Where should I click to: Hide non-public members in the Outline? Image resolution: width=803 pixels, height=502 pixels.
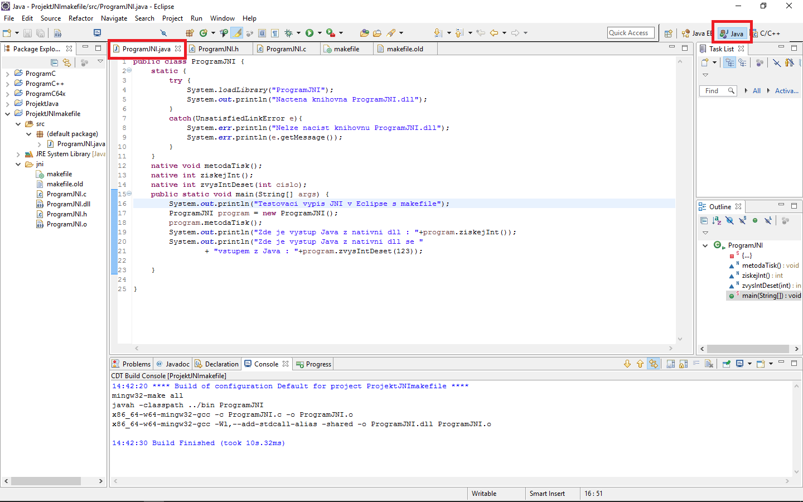(x=756, y=221)
